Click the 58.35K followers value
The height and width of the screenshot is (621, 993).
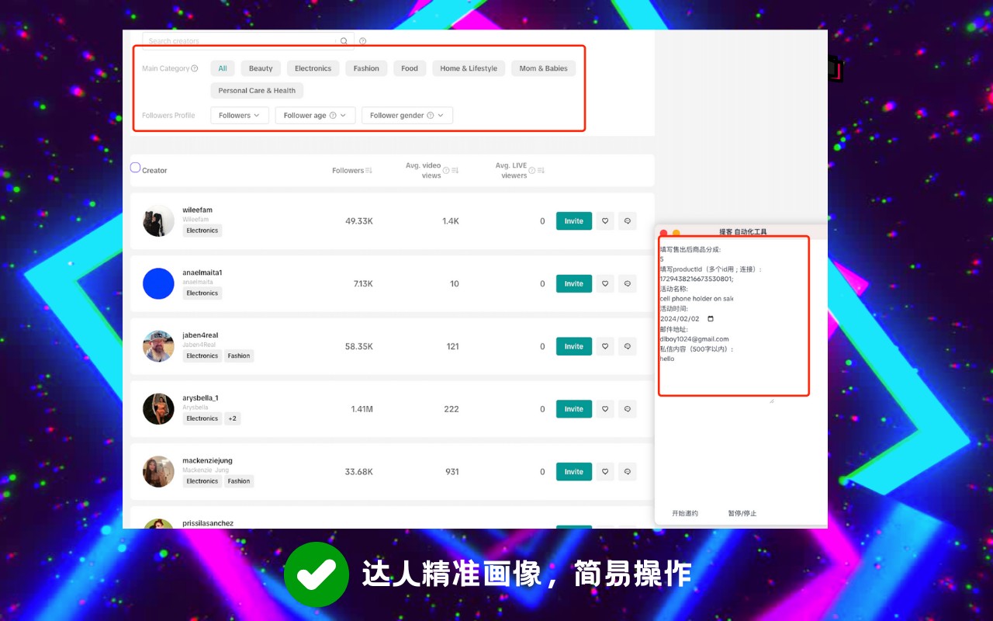click(x=359, y=346)
